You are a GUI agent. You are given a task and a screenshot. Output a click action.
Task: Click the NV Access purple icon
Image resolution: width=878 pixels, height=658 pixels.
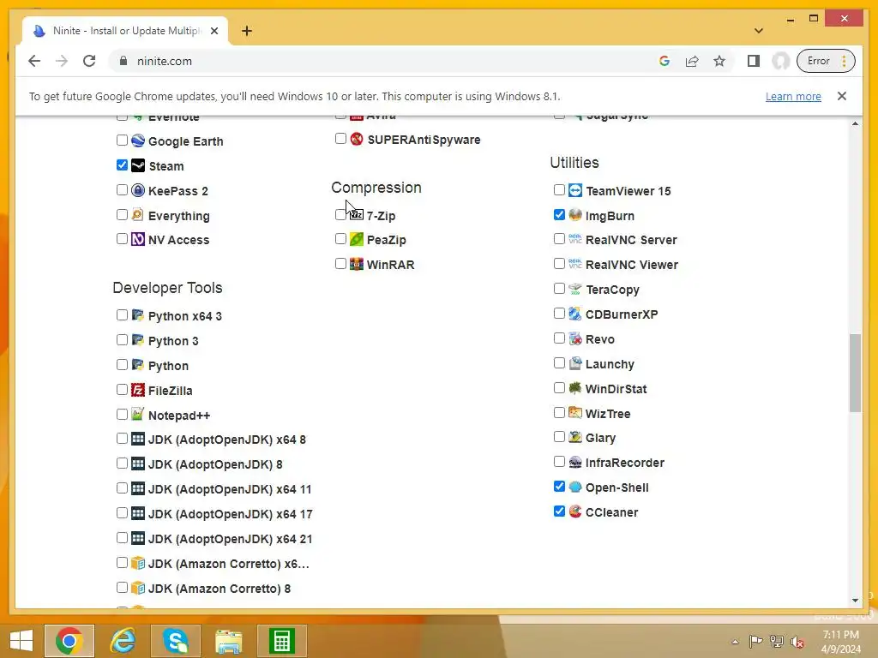138,240
